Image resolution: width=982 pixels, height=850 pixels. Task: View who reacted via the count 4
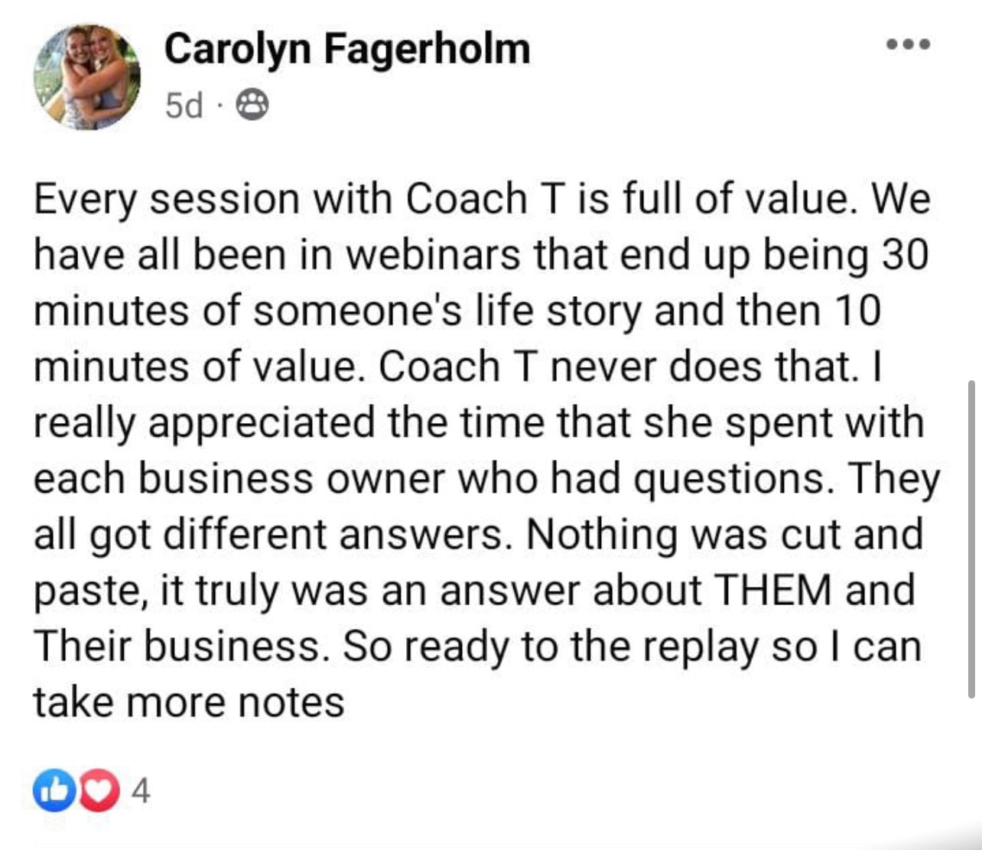click(x=140, y=791)
